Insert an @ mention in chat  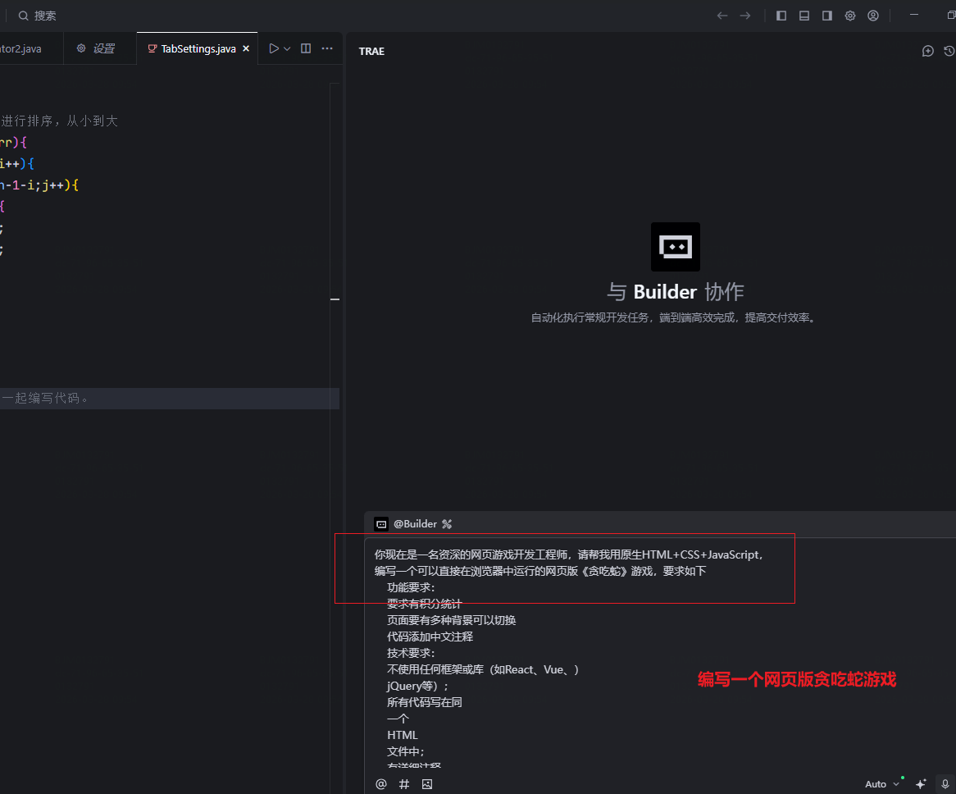(x=381, y=784)
